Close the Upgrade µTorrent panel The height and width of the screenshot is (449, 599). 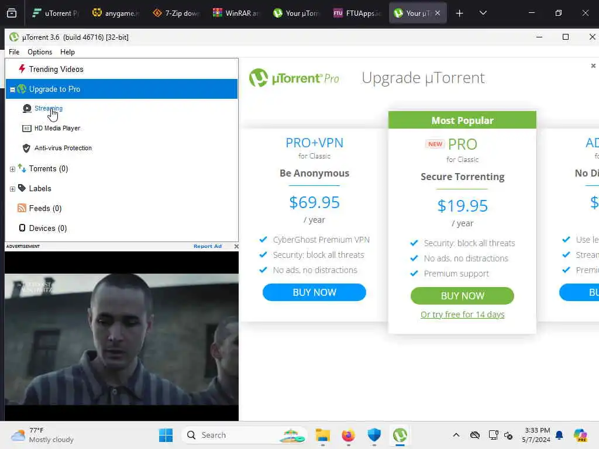tap(593, 65)
